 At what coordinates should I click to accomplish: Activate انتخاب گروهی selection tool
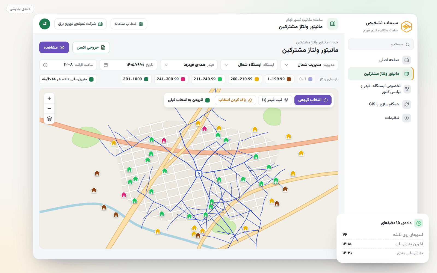point(313,100)
